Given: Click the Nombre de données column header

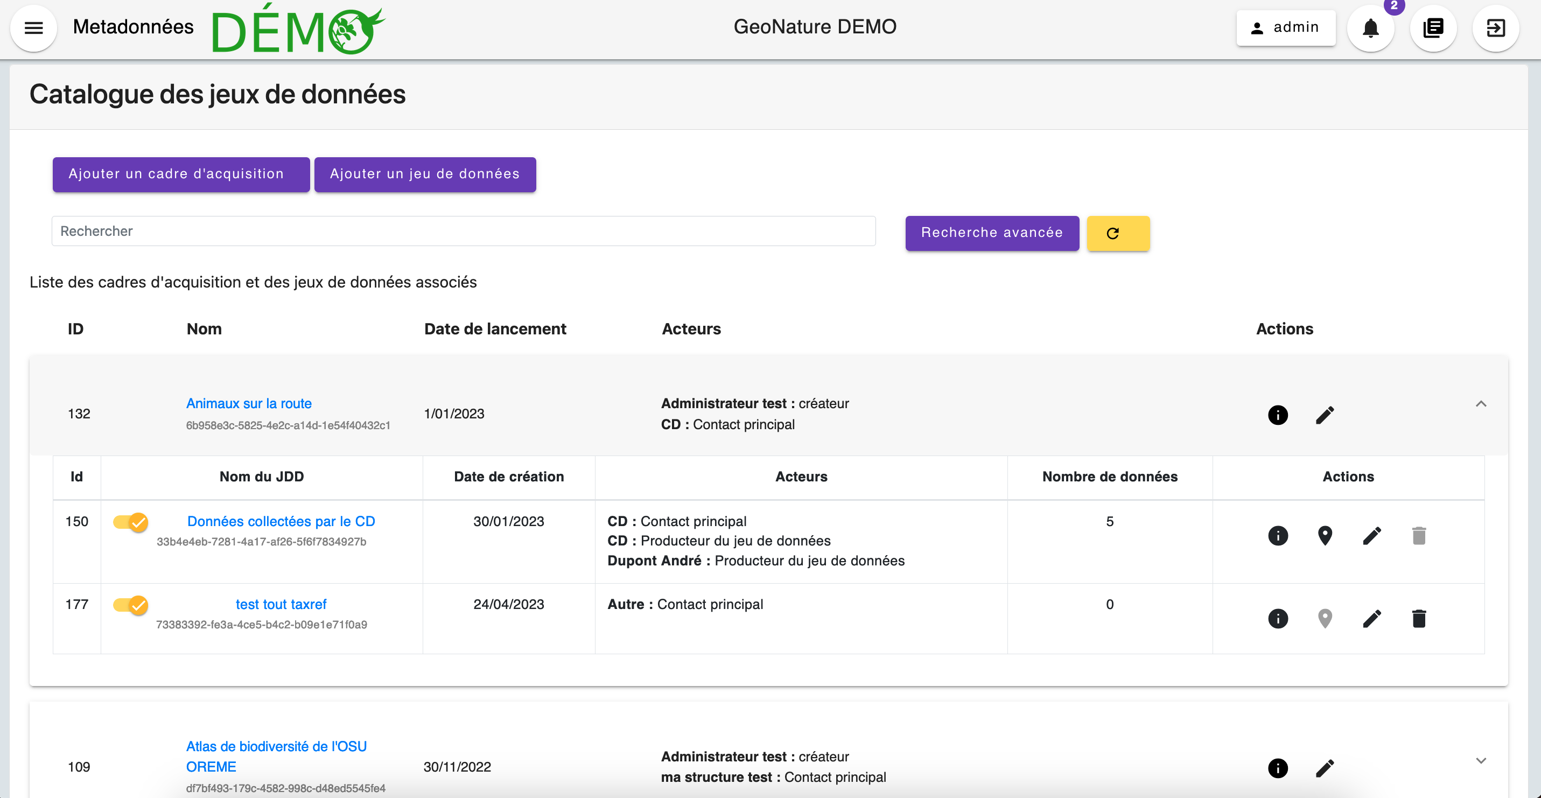Looking at the screenshot, I should (x=1110, y=477).
